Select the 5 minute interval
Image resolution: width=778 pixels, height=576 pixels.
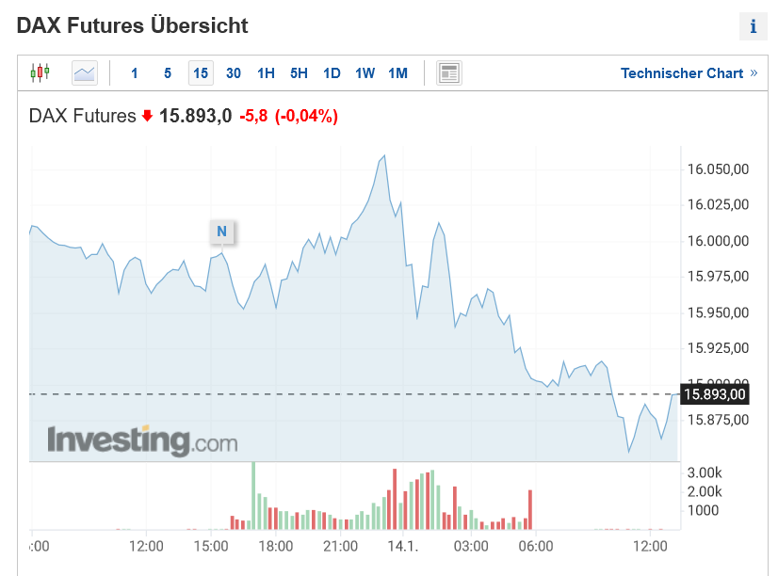point(168,73)
